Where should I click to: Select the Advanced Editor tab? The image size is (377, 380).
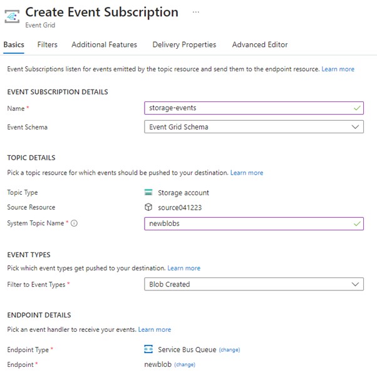click(x=260, y=45)
